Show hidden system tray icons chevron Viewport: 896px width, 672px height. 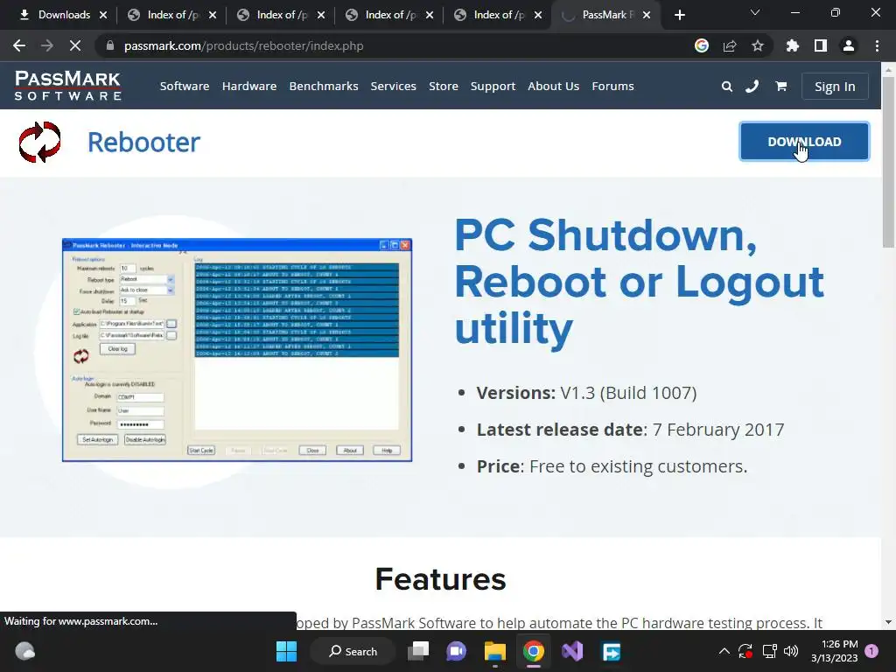pos(724,651)
